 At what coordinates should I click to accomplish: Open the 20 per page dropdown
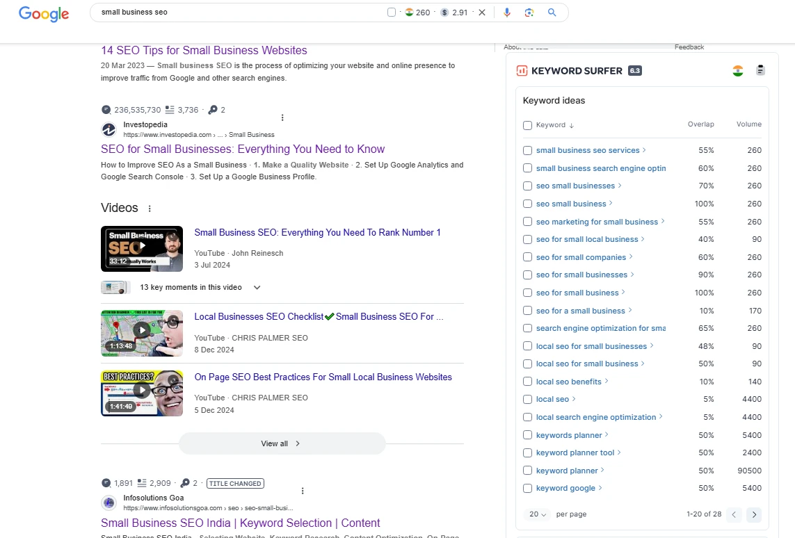[538, 514]
